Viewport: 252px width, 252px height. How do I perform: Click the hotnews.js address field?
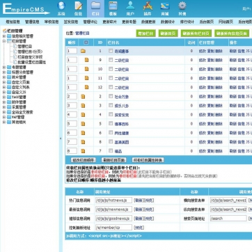tap(113, 200)
